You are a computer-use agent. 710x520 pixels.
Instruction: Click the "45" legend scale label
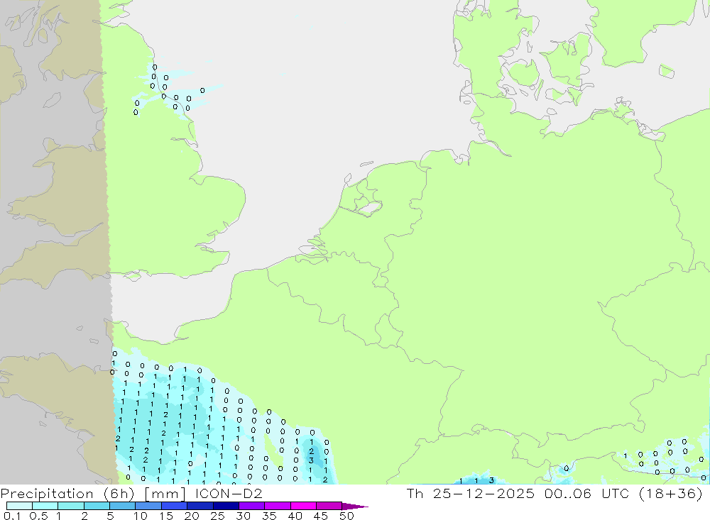321,516
